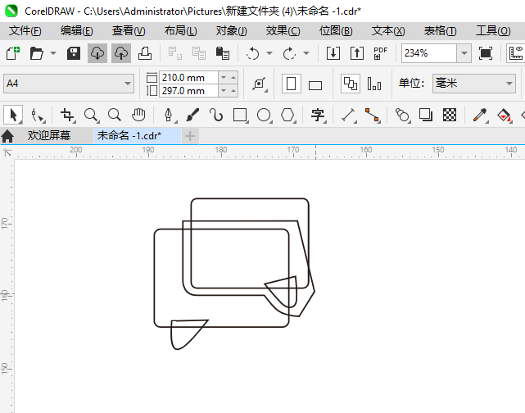Screen dimensions: 525x413
Task: Toggle the rulers display icon
Action: (516, 53)
